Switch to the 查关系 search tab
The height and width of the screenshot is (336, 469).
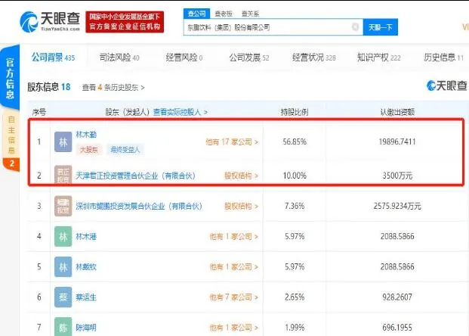coord(250,14)
